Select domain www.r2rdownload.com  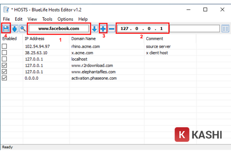pos(92,65)
